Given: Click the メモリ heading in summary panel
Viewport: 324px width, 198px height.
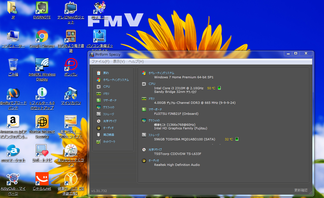Looking at the screenshot, I should pyautogui.click(x=151, y=99).
